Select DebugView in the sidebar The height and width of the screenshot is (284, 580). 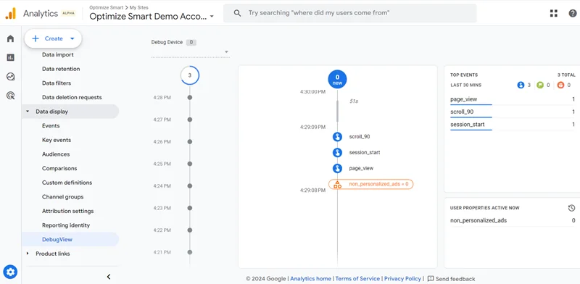(x=70, y=239)
